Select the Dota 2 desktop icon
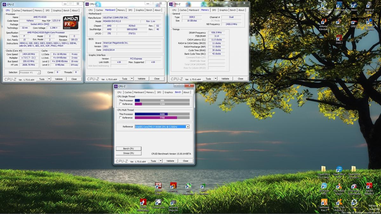The height and width of the screenshot is (214, 381). [339, 40]
